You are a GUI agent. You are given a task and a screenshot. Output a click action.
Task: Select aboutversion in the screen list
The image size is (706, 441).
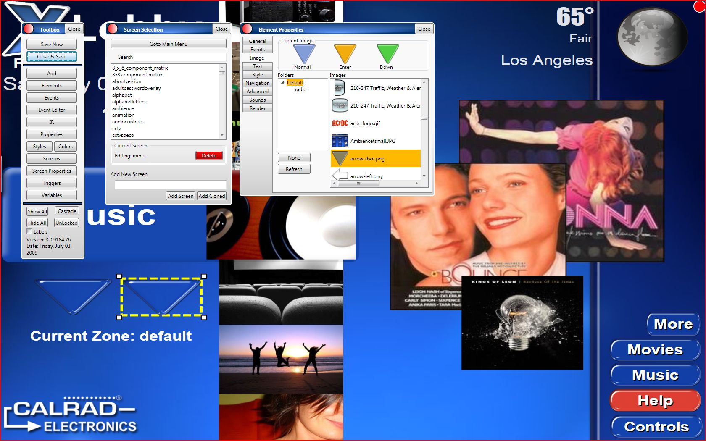tap(126, 81)
